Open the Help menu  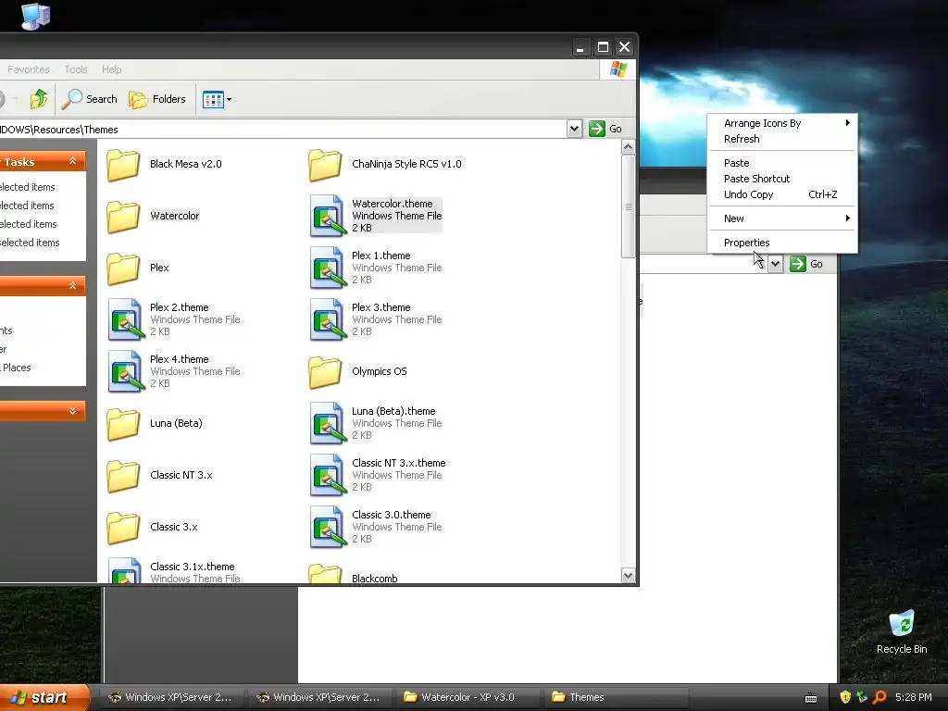(111, 69)
